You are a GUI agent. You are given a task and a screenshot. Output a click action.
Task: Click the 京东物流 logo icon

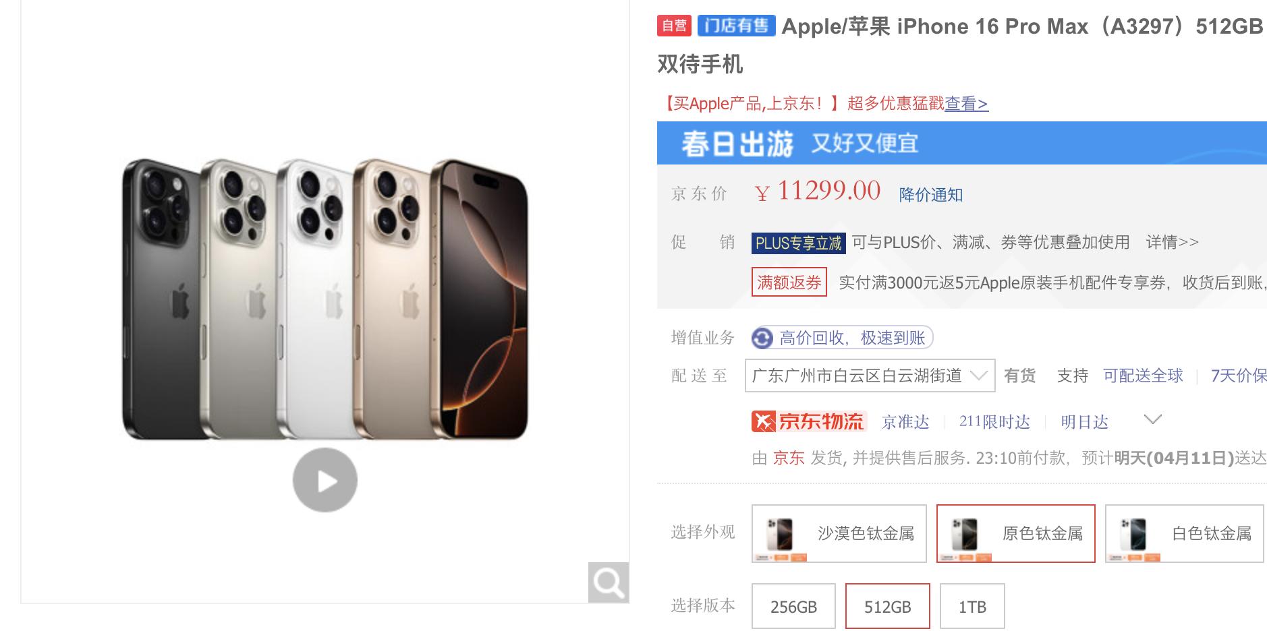tap(809, 422)
